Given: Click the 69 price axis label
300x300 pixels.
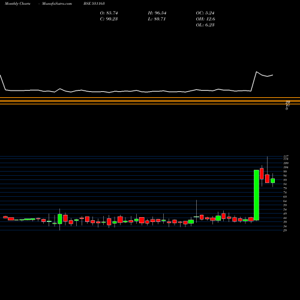Looking at the screenshot, I should click(285, 197).
